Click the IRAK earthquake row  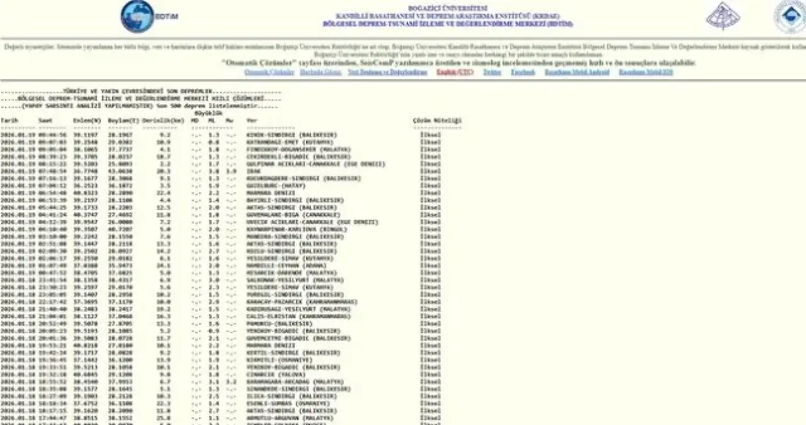coord(254,171)
